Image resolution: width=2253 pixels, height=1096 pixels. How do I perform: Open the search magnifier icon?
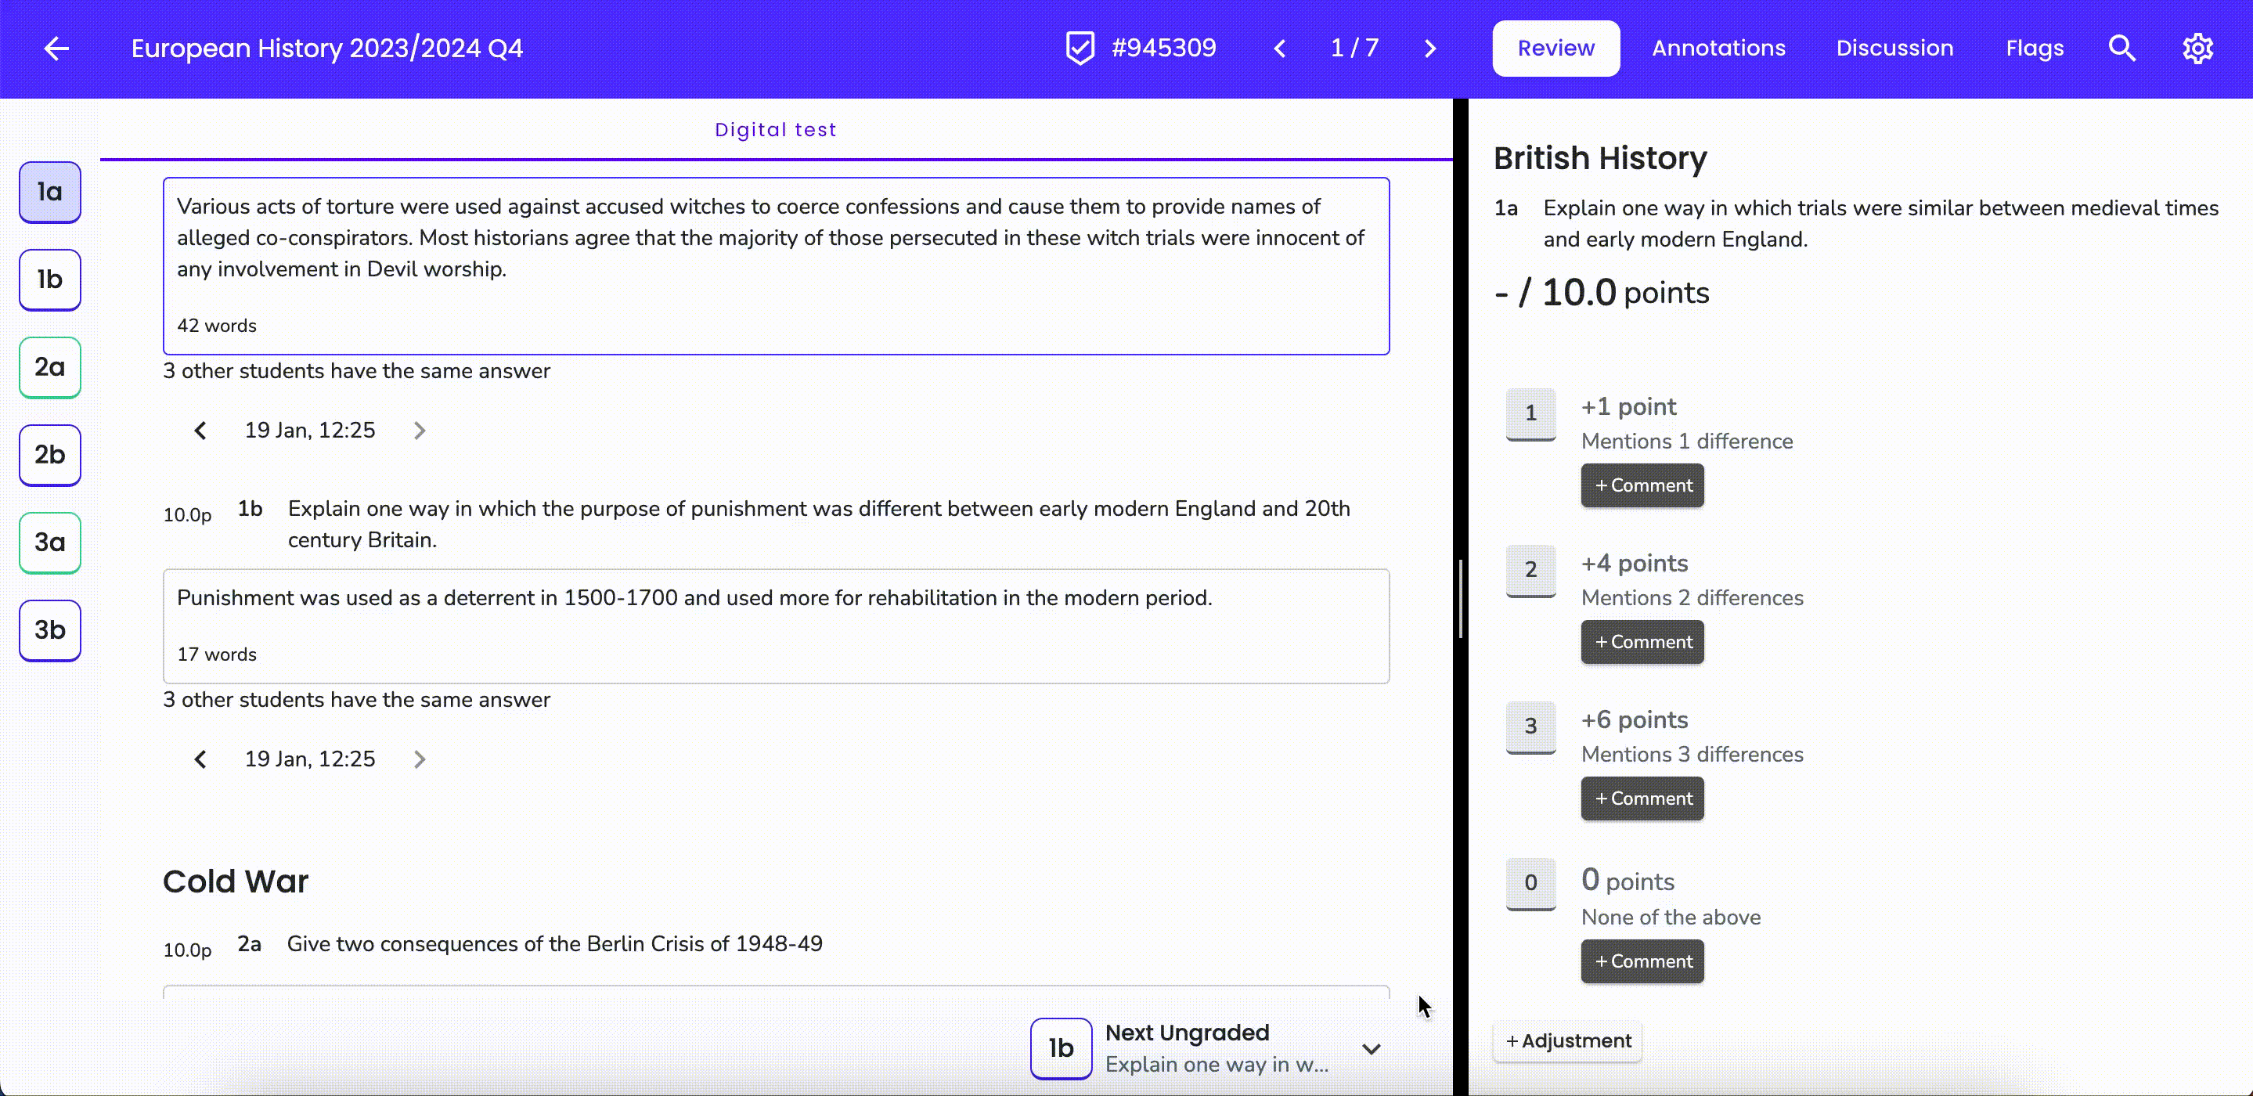(x=2121, y=48)
